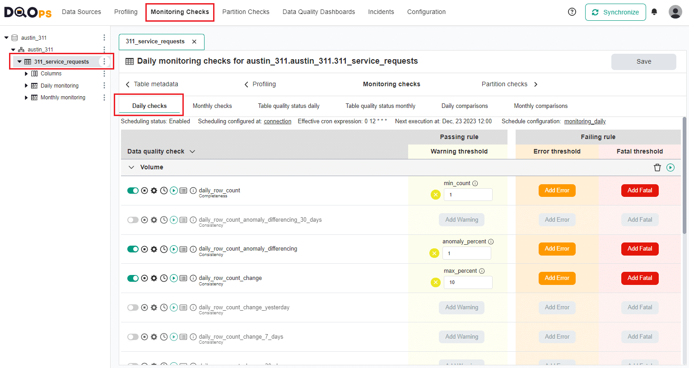Image resolution: width=689 pixels, height=368 pixels.
Task: Run all Volume checks via green play icon
Action: [x=670, y=167]
